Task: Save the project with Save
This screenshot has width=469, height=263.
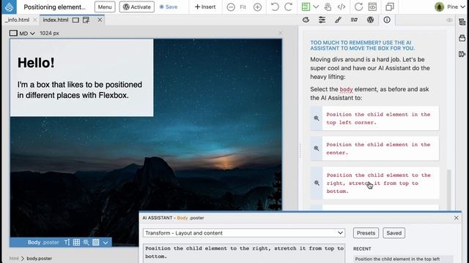Action: pyautogui.click(x=169, y=7)
